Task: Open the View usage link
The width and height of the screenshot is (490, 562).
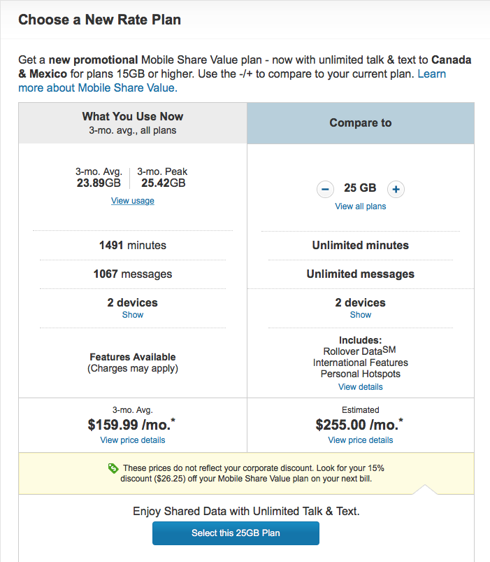Action: [133, 201]
